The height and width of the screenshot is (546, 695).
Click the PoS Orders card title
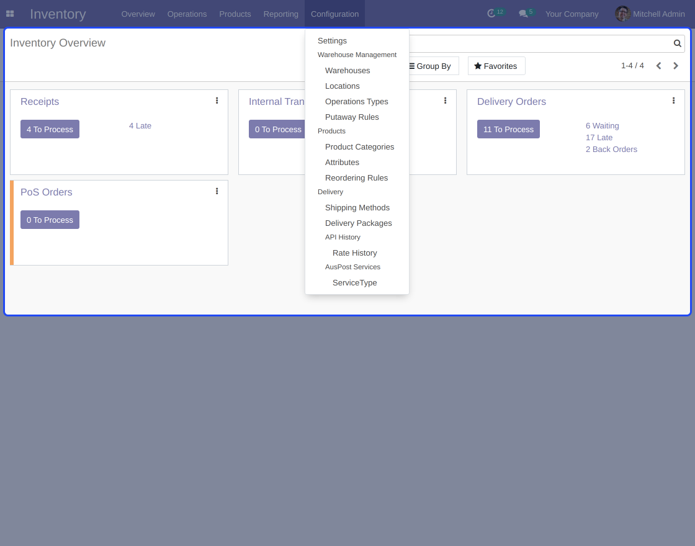pyautogui.click(x=46, y=192)
